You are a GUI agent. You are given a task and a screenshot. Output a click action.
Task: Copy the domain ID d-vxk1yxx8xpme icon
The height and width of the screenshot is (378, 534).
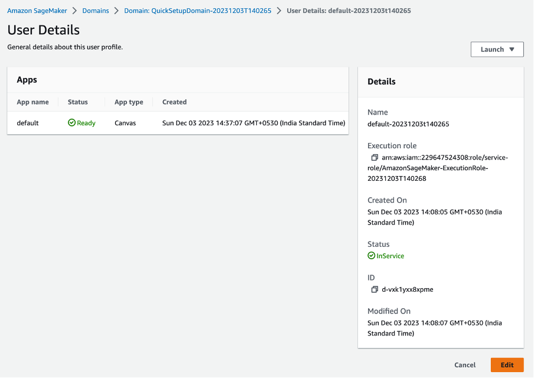tap(375, 289)
